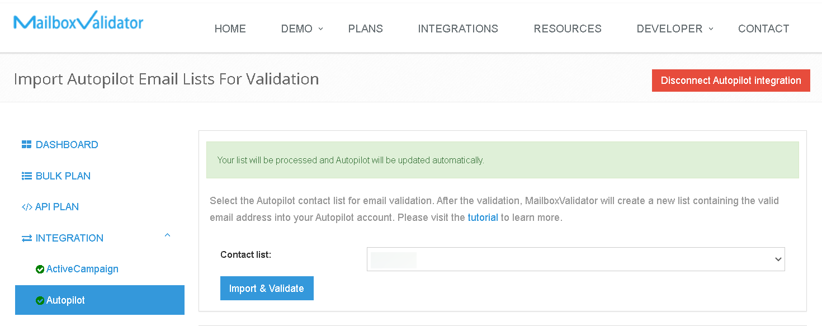Navigate to the RESOURCES page

click(x=568, y=28)
